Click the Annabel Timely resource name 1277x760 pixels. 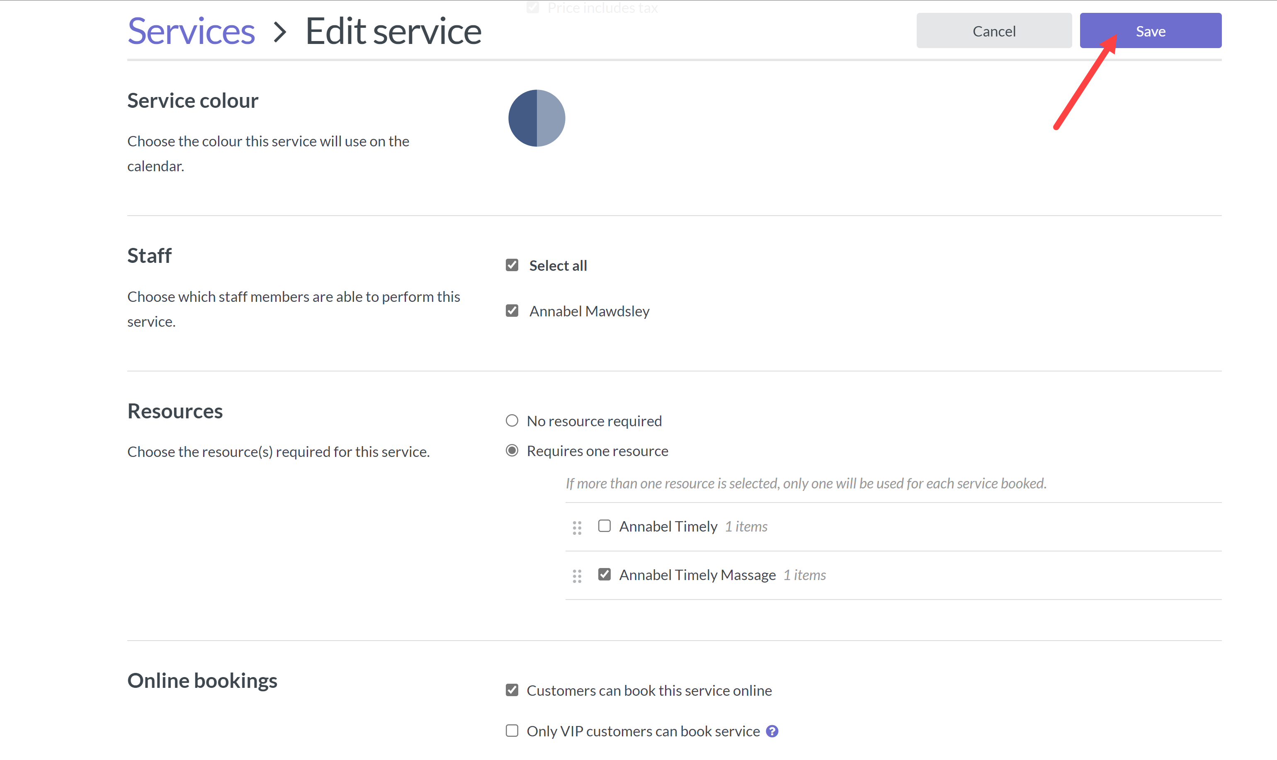[668, 526]
